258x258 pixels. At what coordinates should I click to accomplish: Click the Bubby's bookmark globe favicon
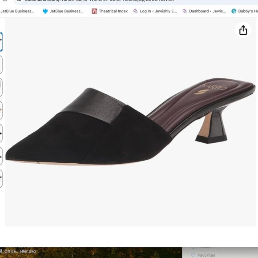click(x=234, y=11)
